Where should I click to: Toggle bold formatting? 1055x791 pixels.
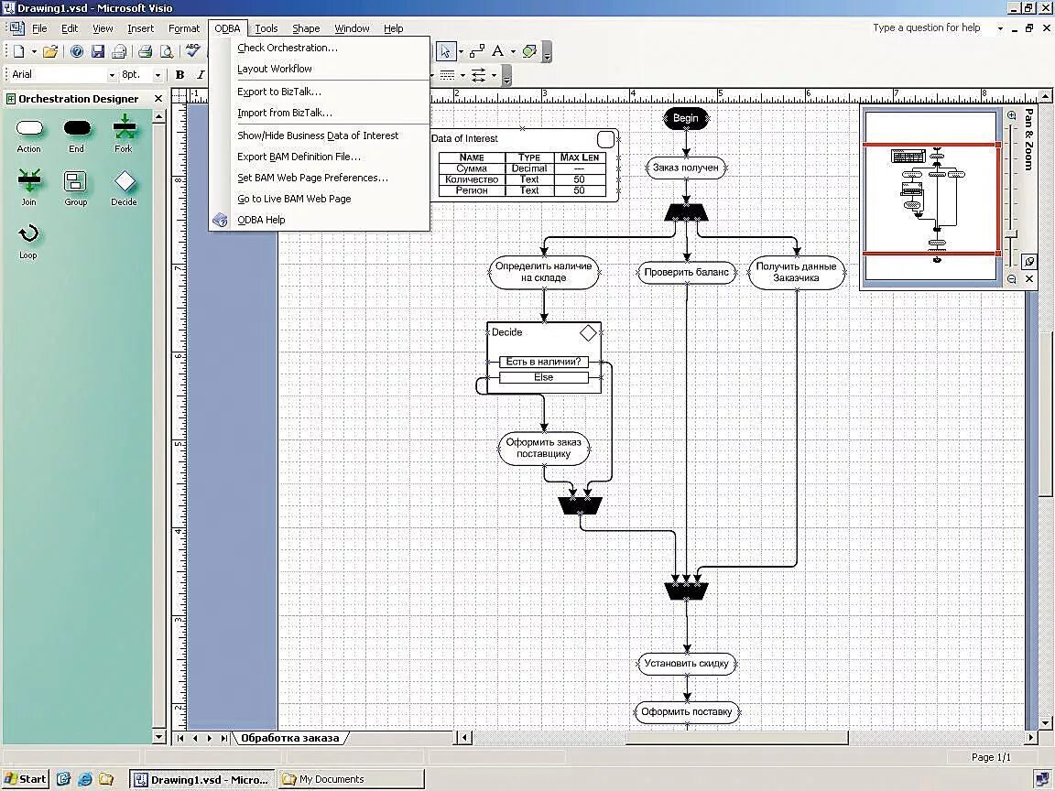coord(179,74)
